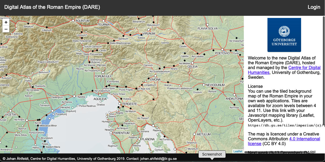325x162 pixels.
Task: Select the TEURNIA city marker
Action: click(103, 21)
